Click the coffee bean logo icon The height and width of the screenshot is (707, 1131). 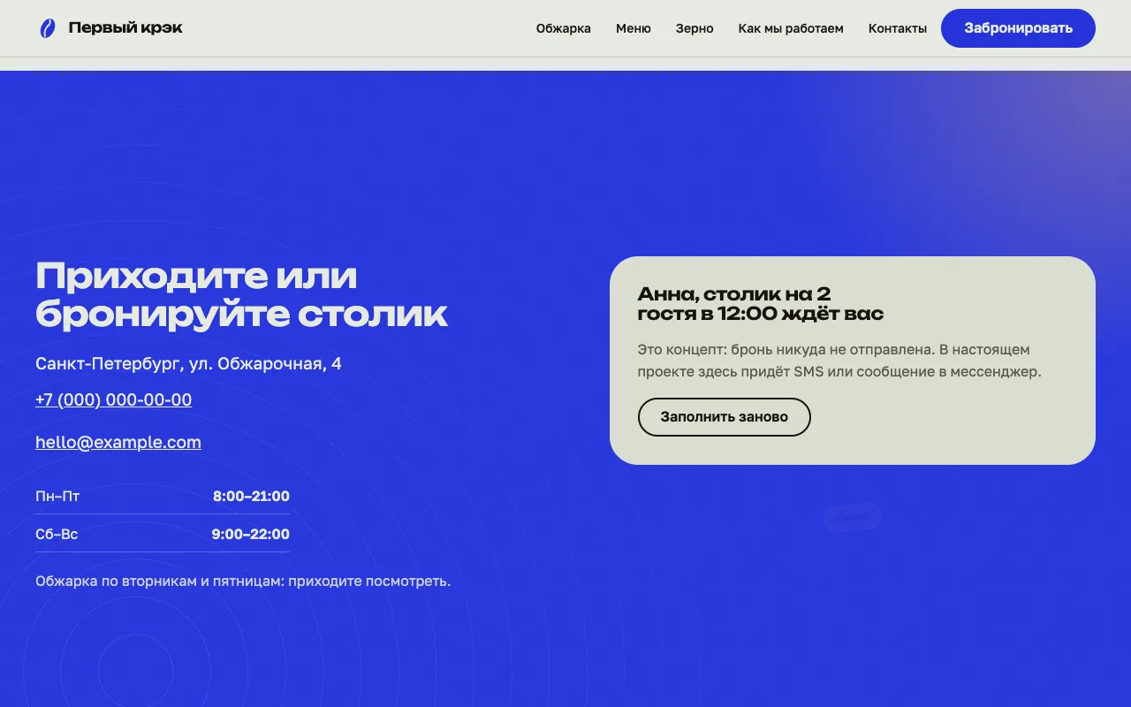click(48, 28)
